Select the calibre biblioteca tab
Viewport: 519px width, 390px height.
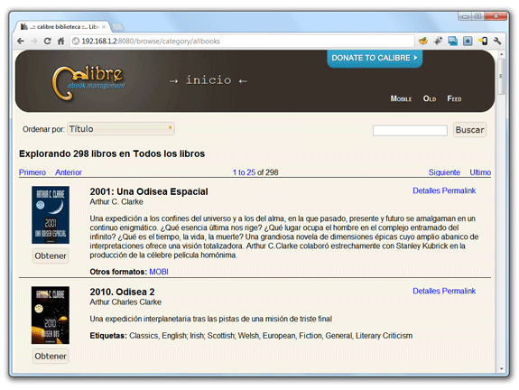tap(63, 26)
